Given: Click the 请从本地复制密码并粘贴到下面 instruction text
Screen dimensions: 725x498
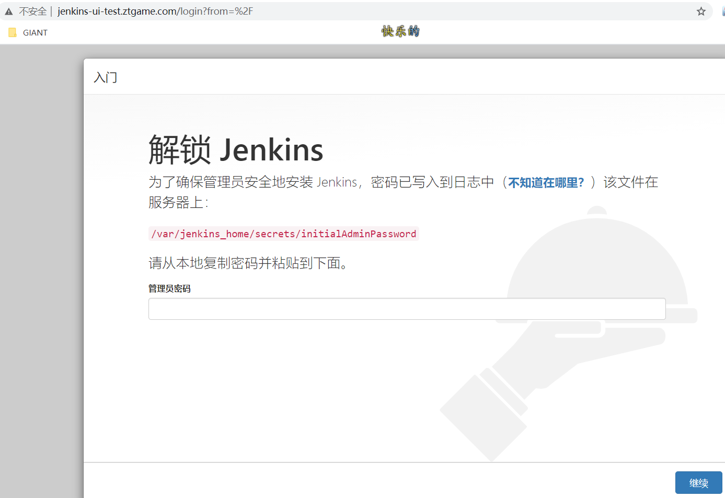Looking at the screenshot, I should [248, 263].
